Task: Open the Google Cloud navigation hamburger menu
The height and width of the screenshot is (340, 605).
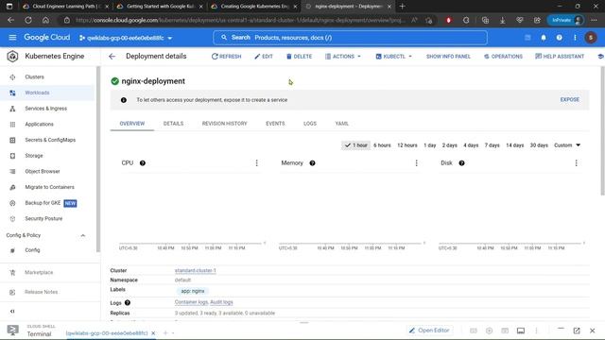Action: [x=12, y=38]
